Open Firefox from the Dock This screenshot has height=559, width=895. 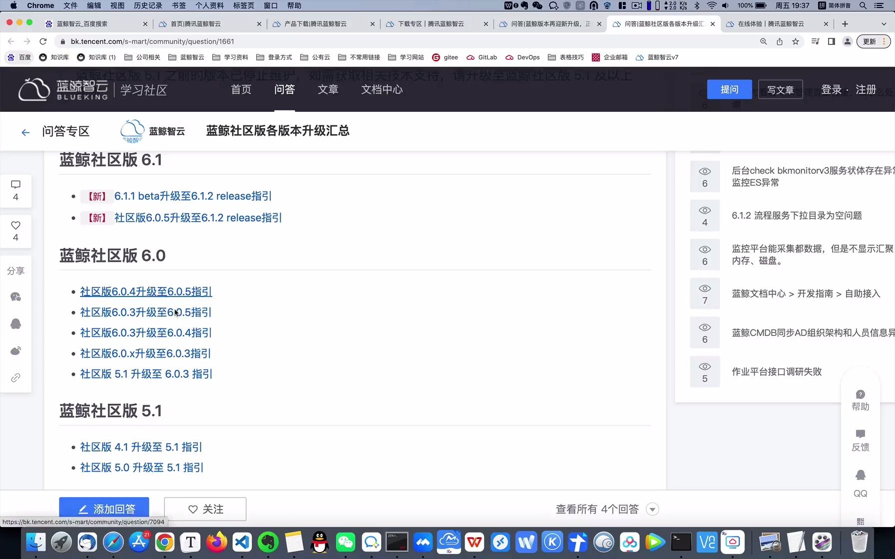pos(216,542)
